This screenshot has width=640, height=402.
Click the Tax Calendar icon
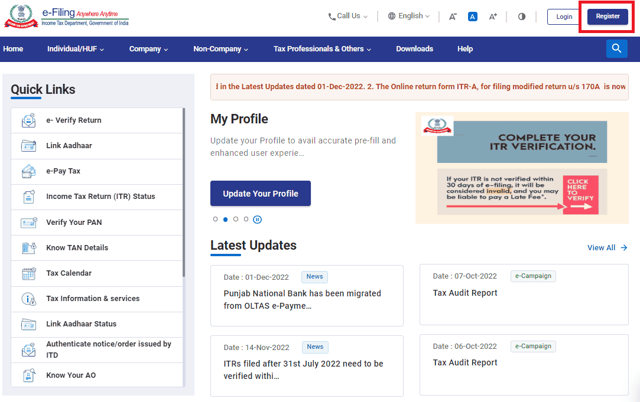28,273
